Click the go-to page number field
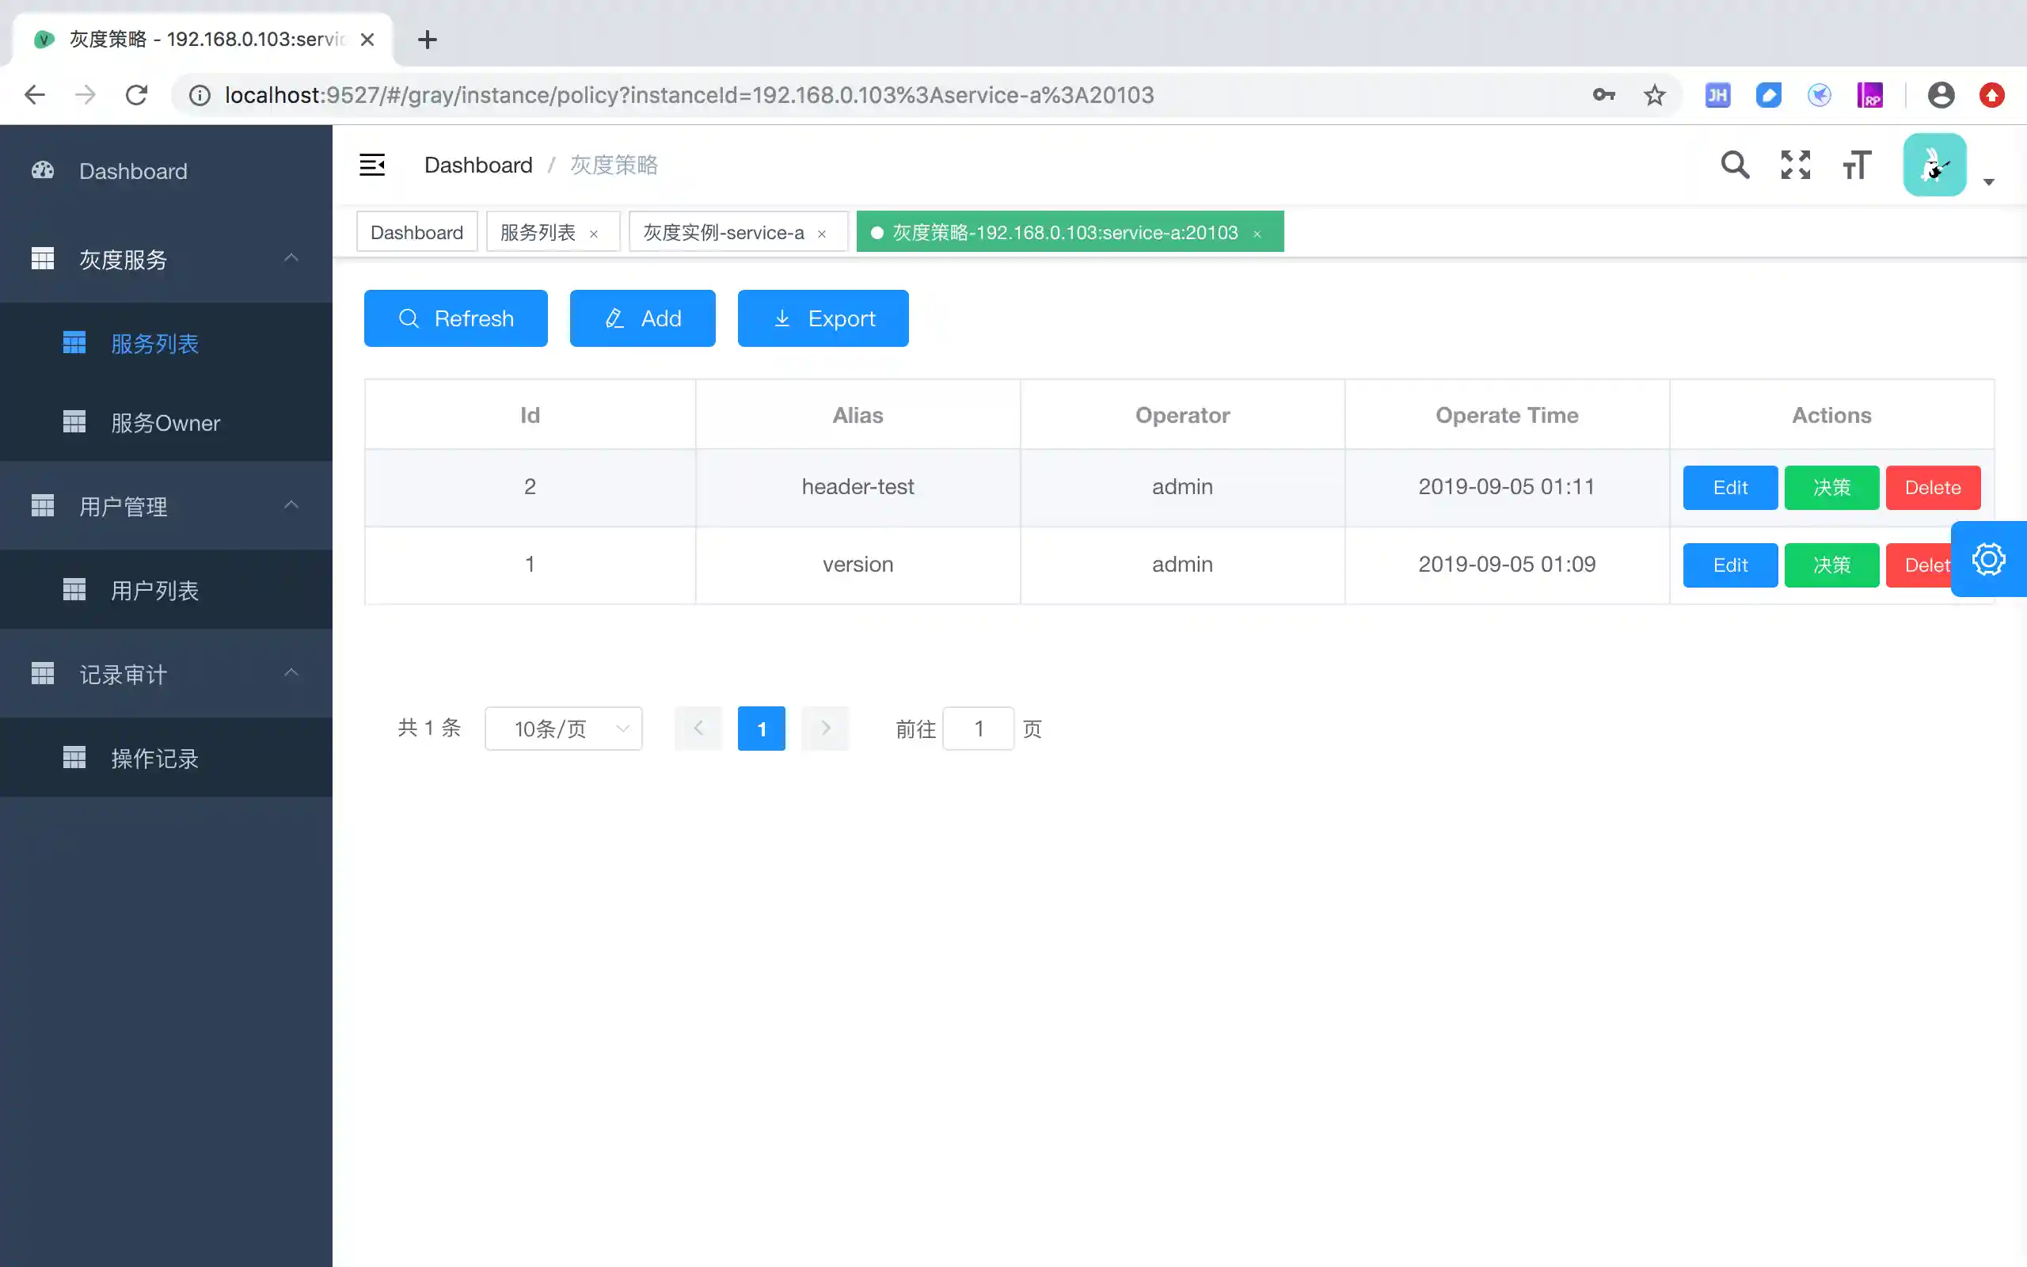 click(x=978, y=729)
